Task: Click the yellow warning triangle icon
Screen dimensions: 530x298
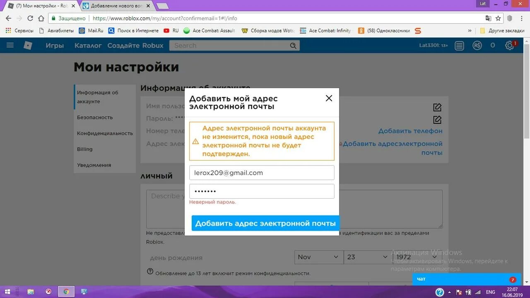Action: [x=195, y=142]
